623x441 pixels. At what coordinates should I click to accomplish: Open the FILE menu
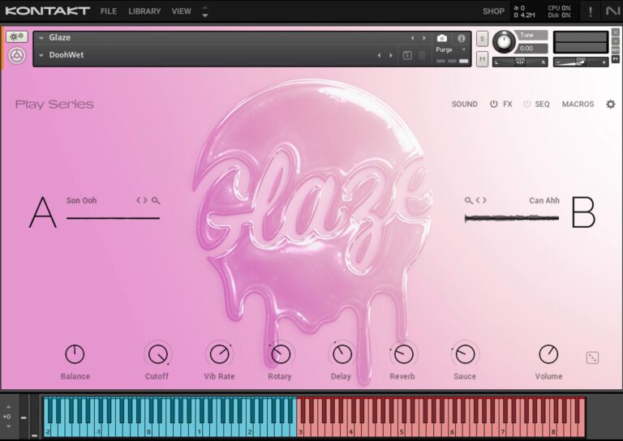109,11
